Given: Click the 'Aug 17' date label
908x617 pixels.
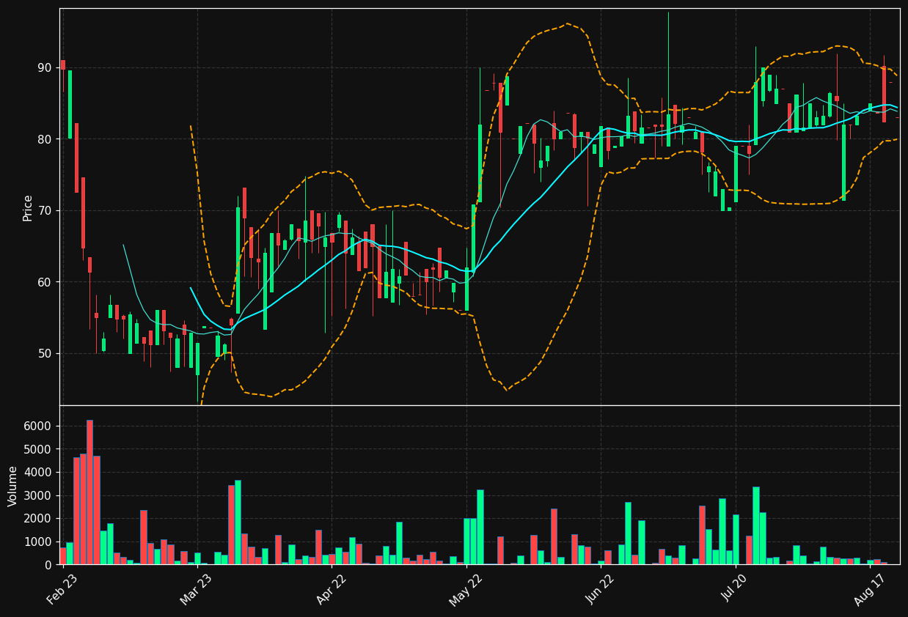Looking at the screenshot, I should (x=870, y=589).
